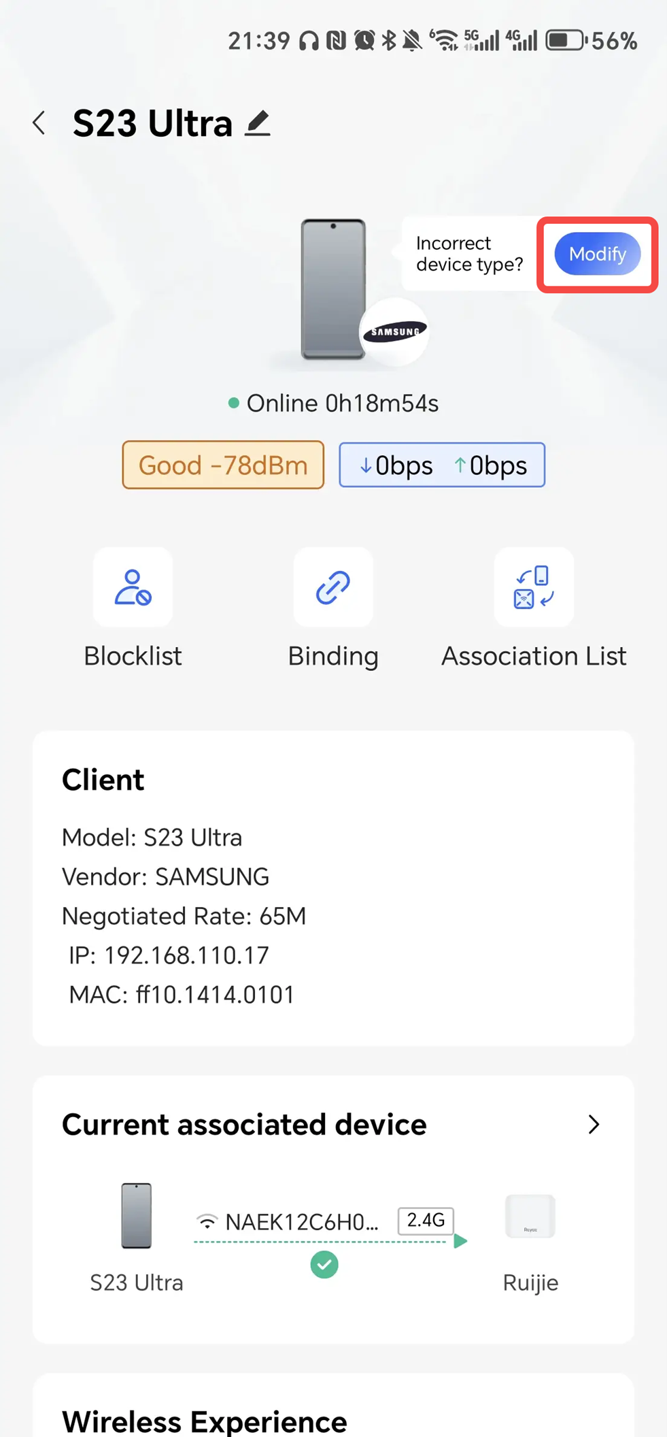Tap the Ruijie router icon
This screenshot has height=1437, width=667.
(x=530, y=1216)
